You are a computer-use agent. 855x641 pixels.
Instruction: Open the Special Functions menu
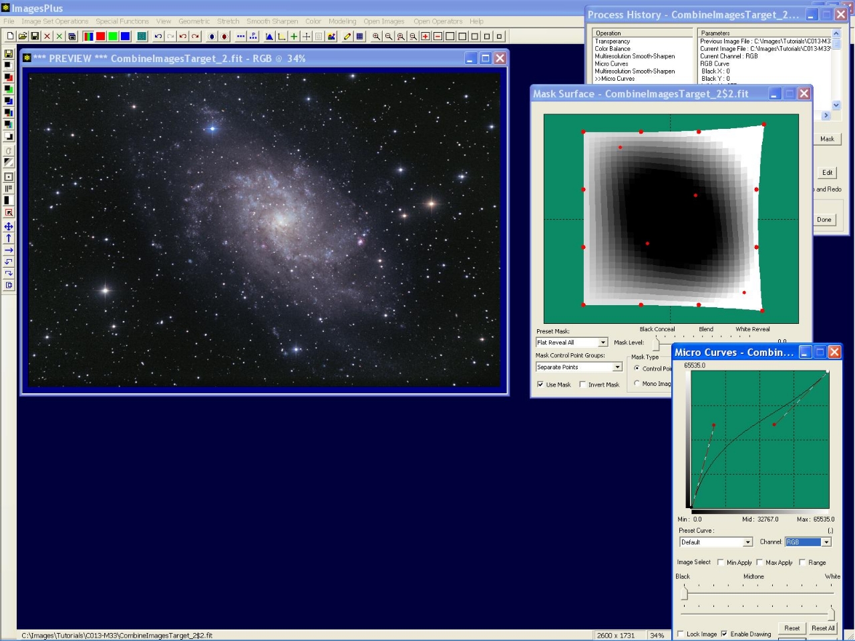tap(122, 21)
